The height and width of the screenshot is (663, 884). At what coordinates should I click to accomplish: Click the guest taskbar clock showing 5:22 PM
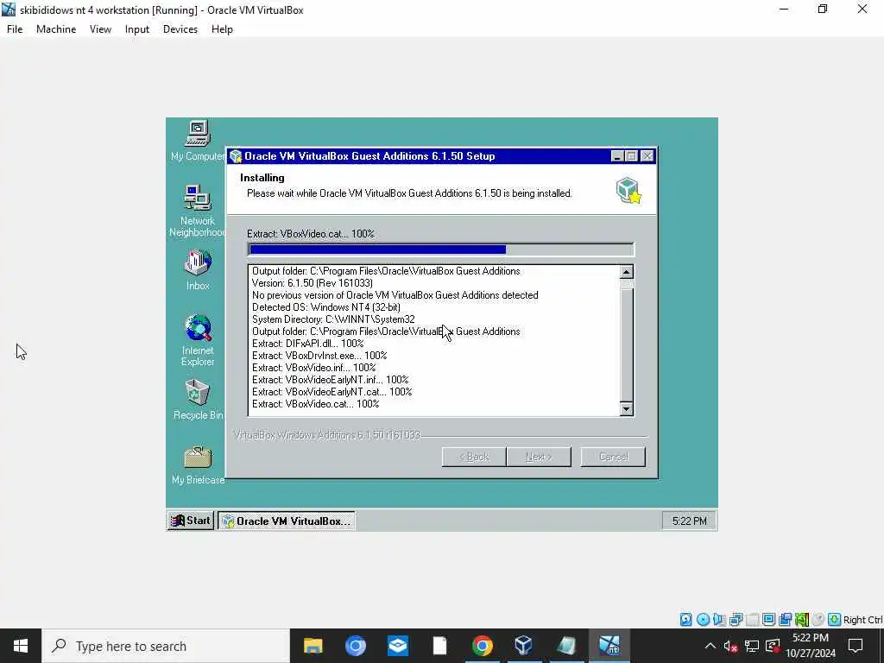pyautogui.click(x=689, y=521)
